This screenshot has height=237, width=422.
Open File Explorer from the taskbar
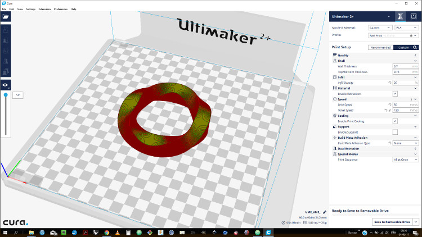31,233
